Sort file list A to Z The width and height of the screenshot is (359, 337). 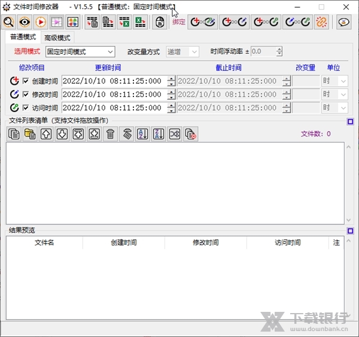[142, 134]
